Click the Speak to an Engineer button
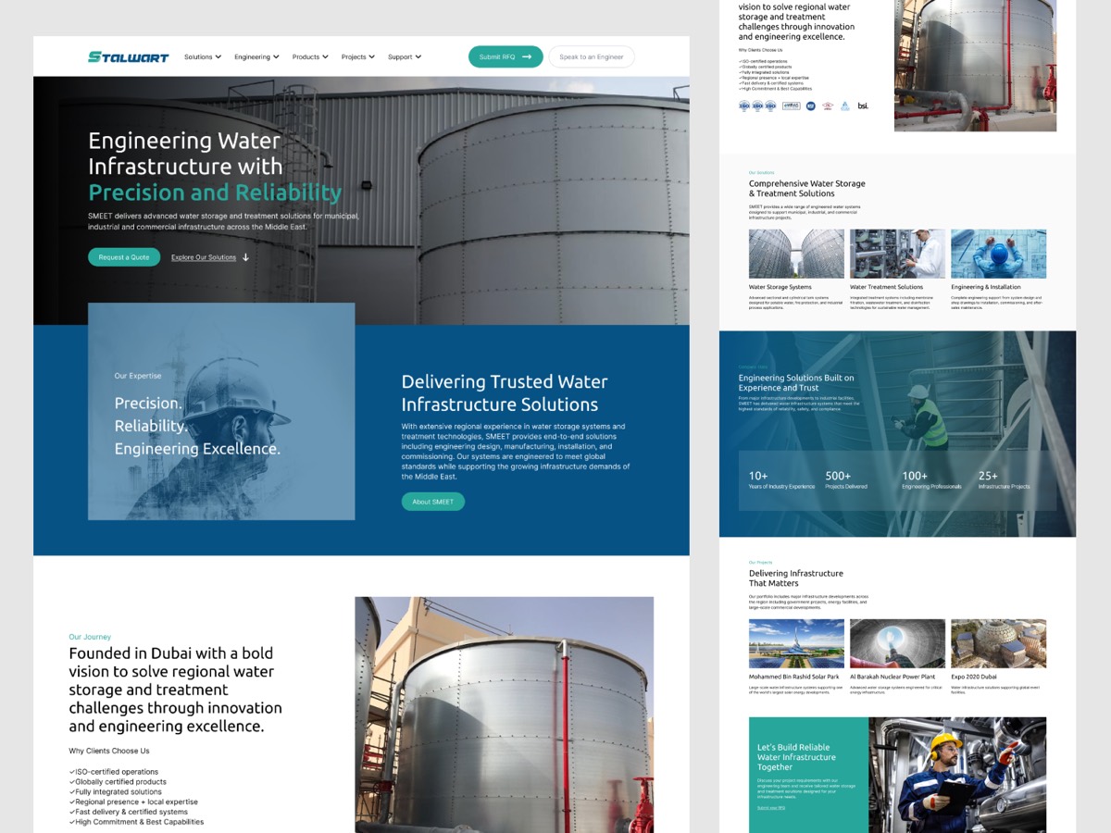Image resolution: width=1111 pixels, height=833 pixels. pos(592,56)
